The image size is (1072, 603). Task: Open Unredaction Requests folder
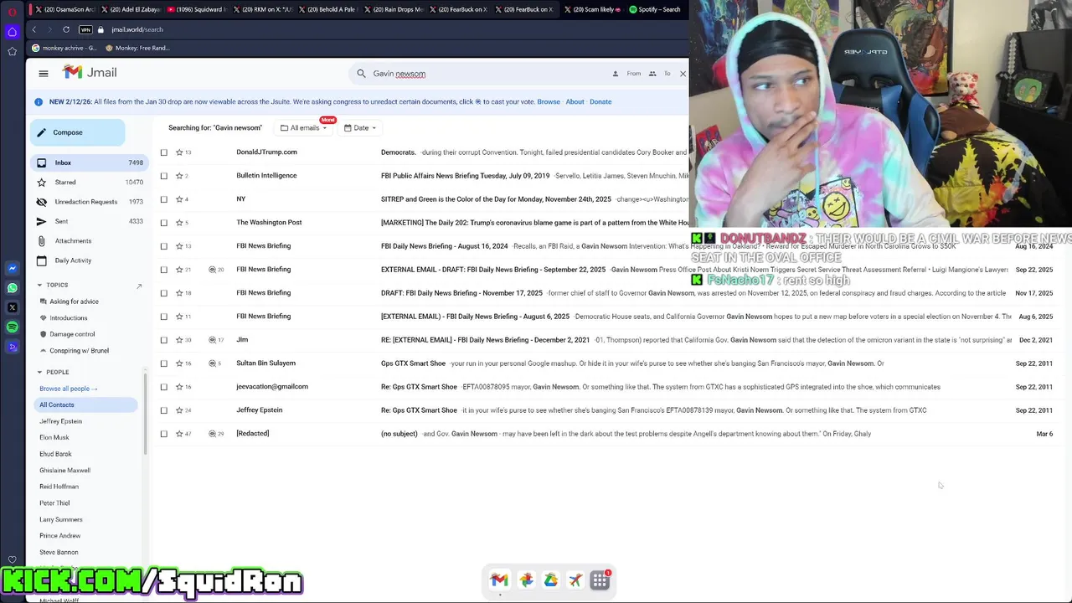88,202
